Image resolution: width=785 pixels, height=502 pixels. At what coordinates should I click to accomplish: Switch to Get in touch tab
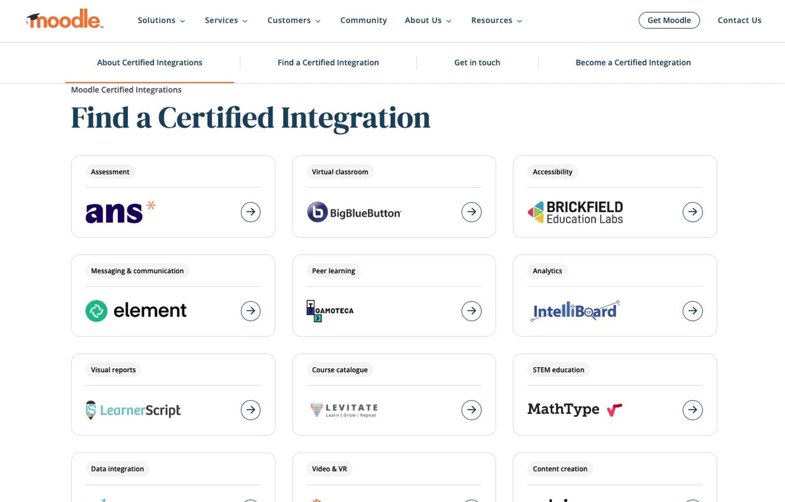coord(477,63)
